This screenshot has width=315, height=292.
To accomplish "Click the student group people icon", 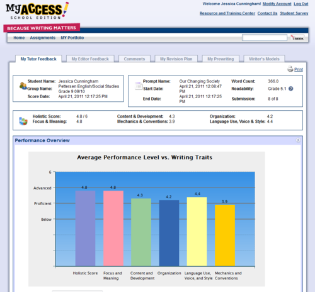I will coord(23,86).
